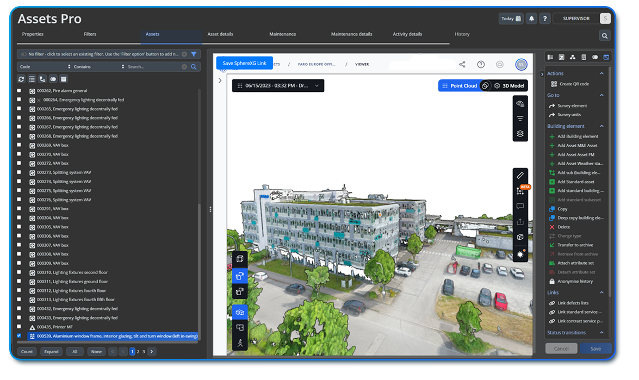
Task: Uncheck the 000539 Aluminium window frame checkbox
Action: click(x=19, y=335)
